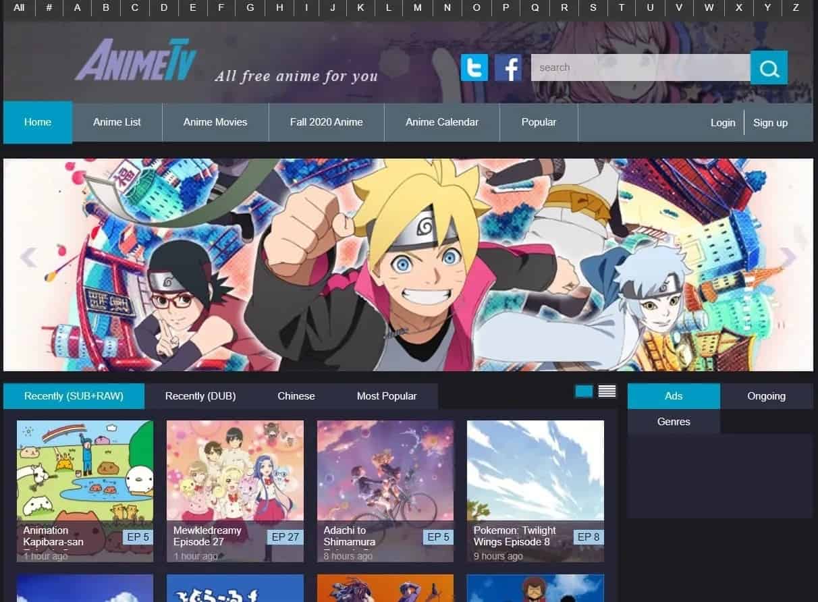The height and width of the screenshot is (602, 818).
Task: Filter anime by letter F
Action: tap(221, 7)
